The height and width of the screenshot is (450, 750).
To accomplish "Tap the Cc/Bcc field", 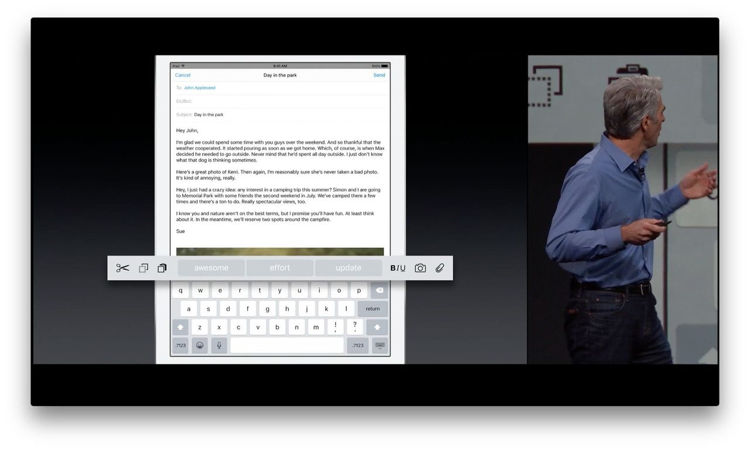I will tap(280, 101).
